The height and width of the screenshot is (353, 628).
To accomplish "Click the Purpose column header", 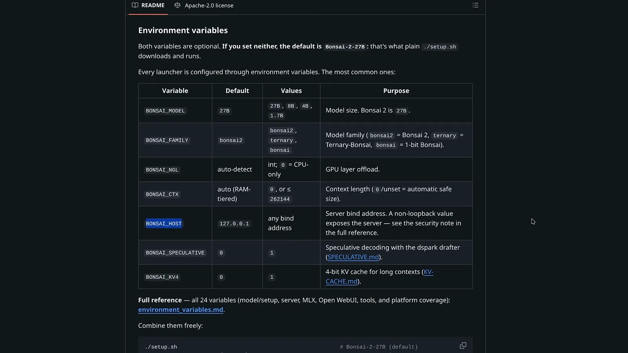I will click(x=396, y=91).
